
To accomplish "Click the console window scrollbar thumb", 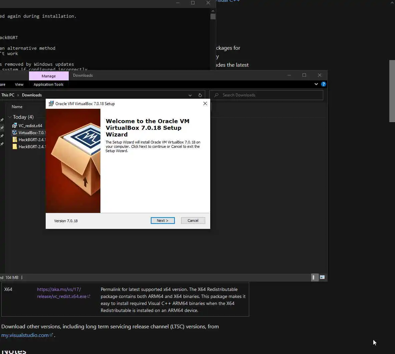I will click(x=213, y=17).
